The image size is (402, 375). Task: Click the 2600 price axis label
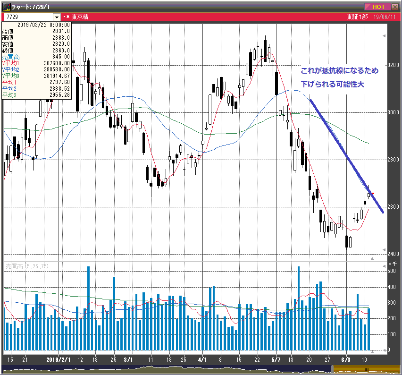(x=394, y=206)
